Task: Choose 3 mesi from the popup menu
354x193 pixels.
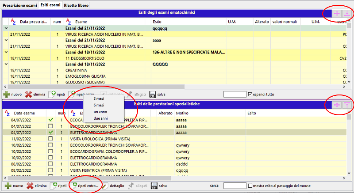Action: (99, 98)
